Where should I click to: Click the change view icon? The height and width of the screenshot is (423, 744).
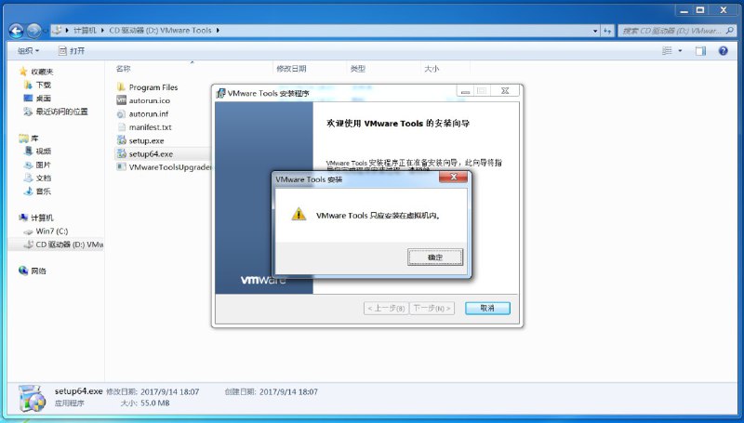coord(667,51)
